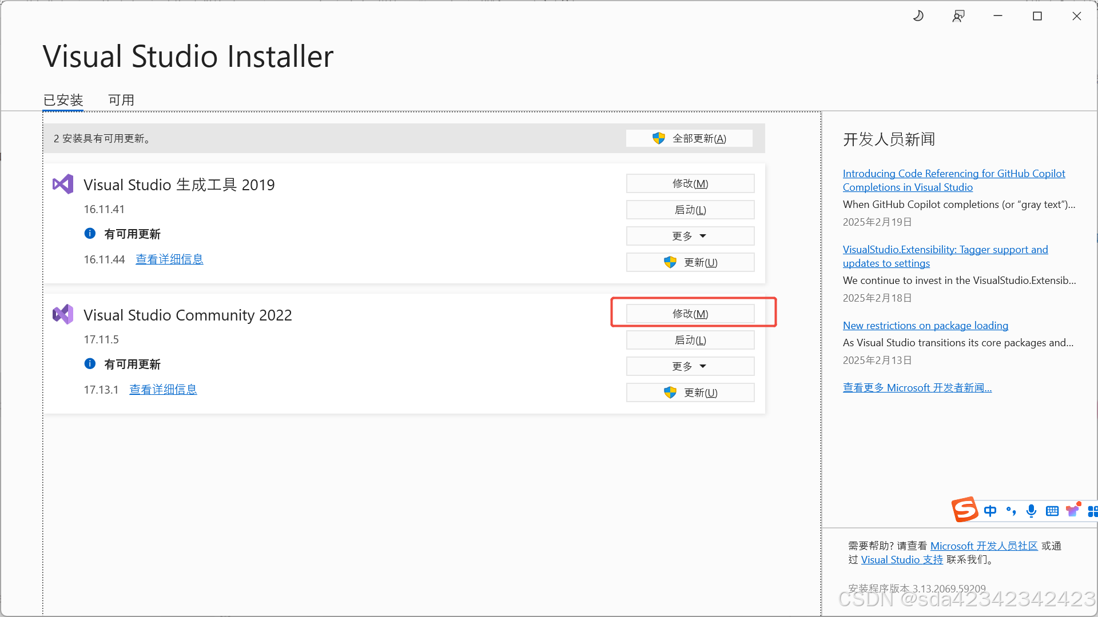Toggle the punctuation mode in Sogou toolbar
This screenshot has height=617, width=1098.
click(1011, 511)
